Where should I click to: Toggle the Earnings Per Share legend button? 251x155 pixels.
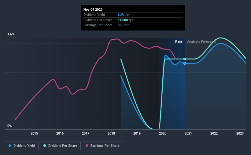[102, 146]
